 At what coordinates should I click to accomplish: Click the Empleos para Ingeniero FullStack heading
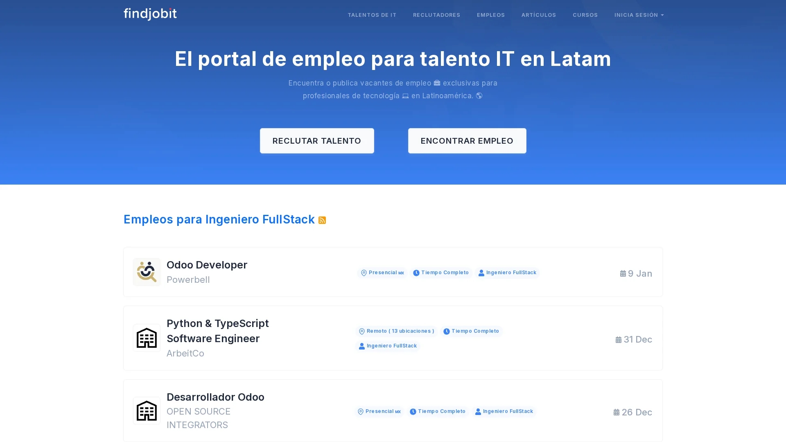[x=219, y=219]
